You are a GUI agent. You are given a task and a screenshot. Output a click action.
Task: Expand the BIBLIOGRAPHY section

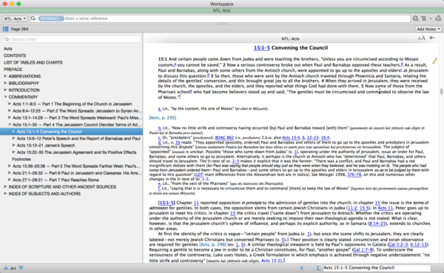click(5, 83)
